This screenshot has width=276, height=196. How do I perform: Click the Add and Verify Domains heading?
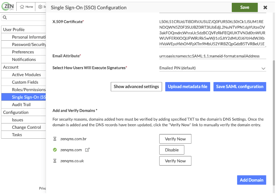[x=75, y=110]
